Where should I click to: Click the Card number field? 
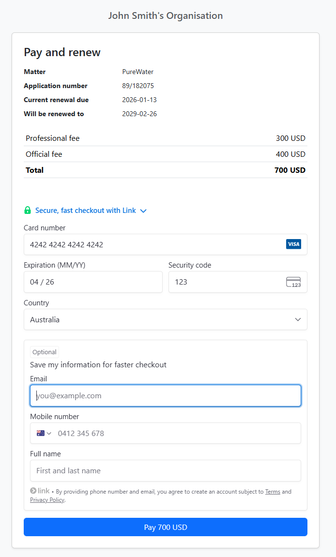point(145,244)
